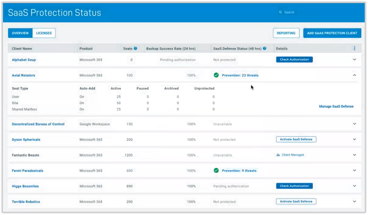This screenshot has width=368, height=215.
Task: Click Check Authorization for Alphabet Soup
Action: pos(294,59)
